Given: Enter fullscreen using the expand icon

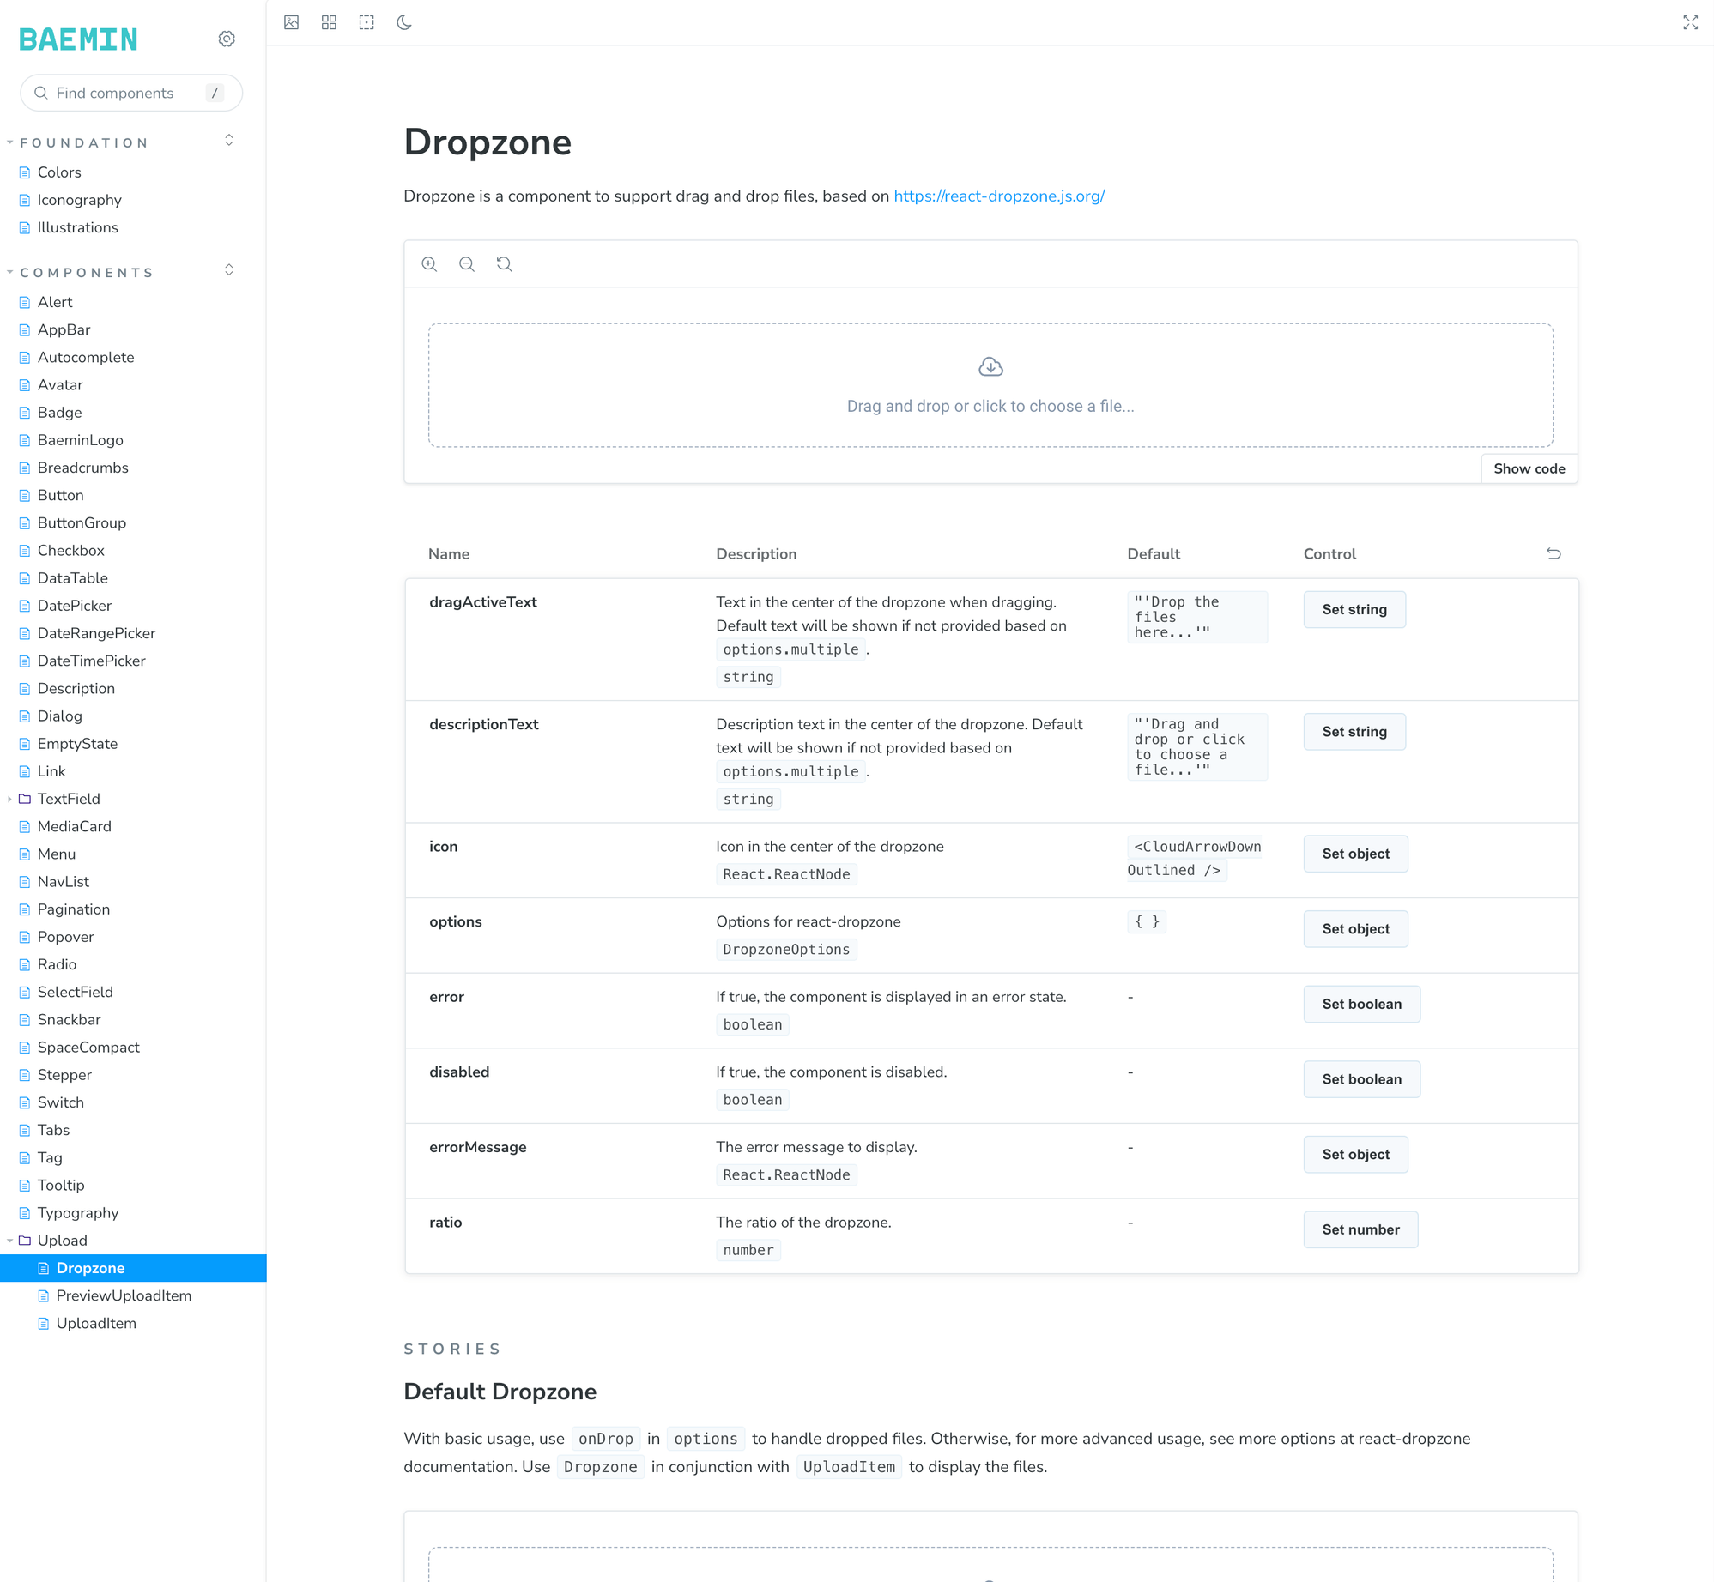Looking at the screenshot, I should (x=1690, y=22).
